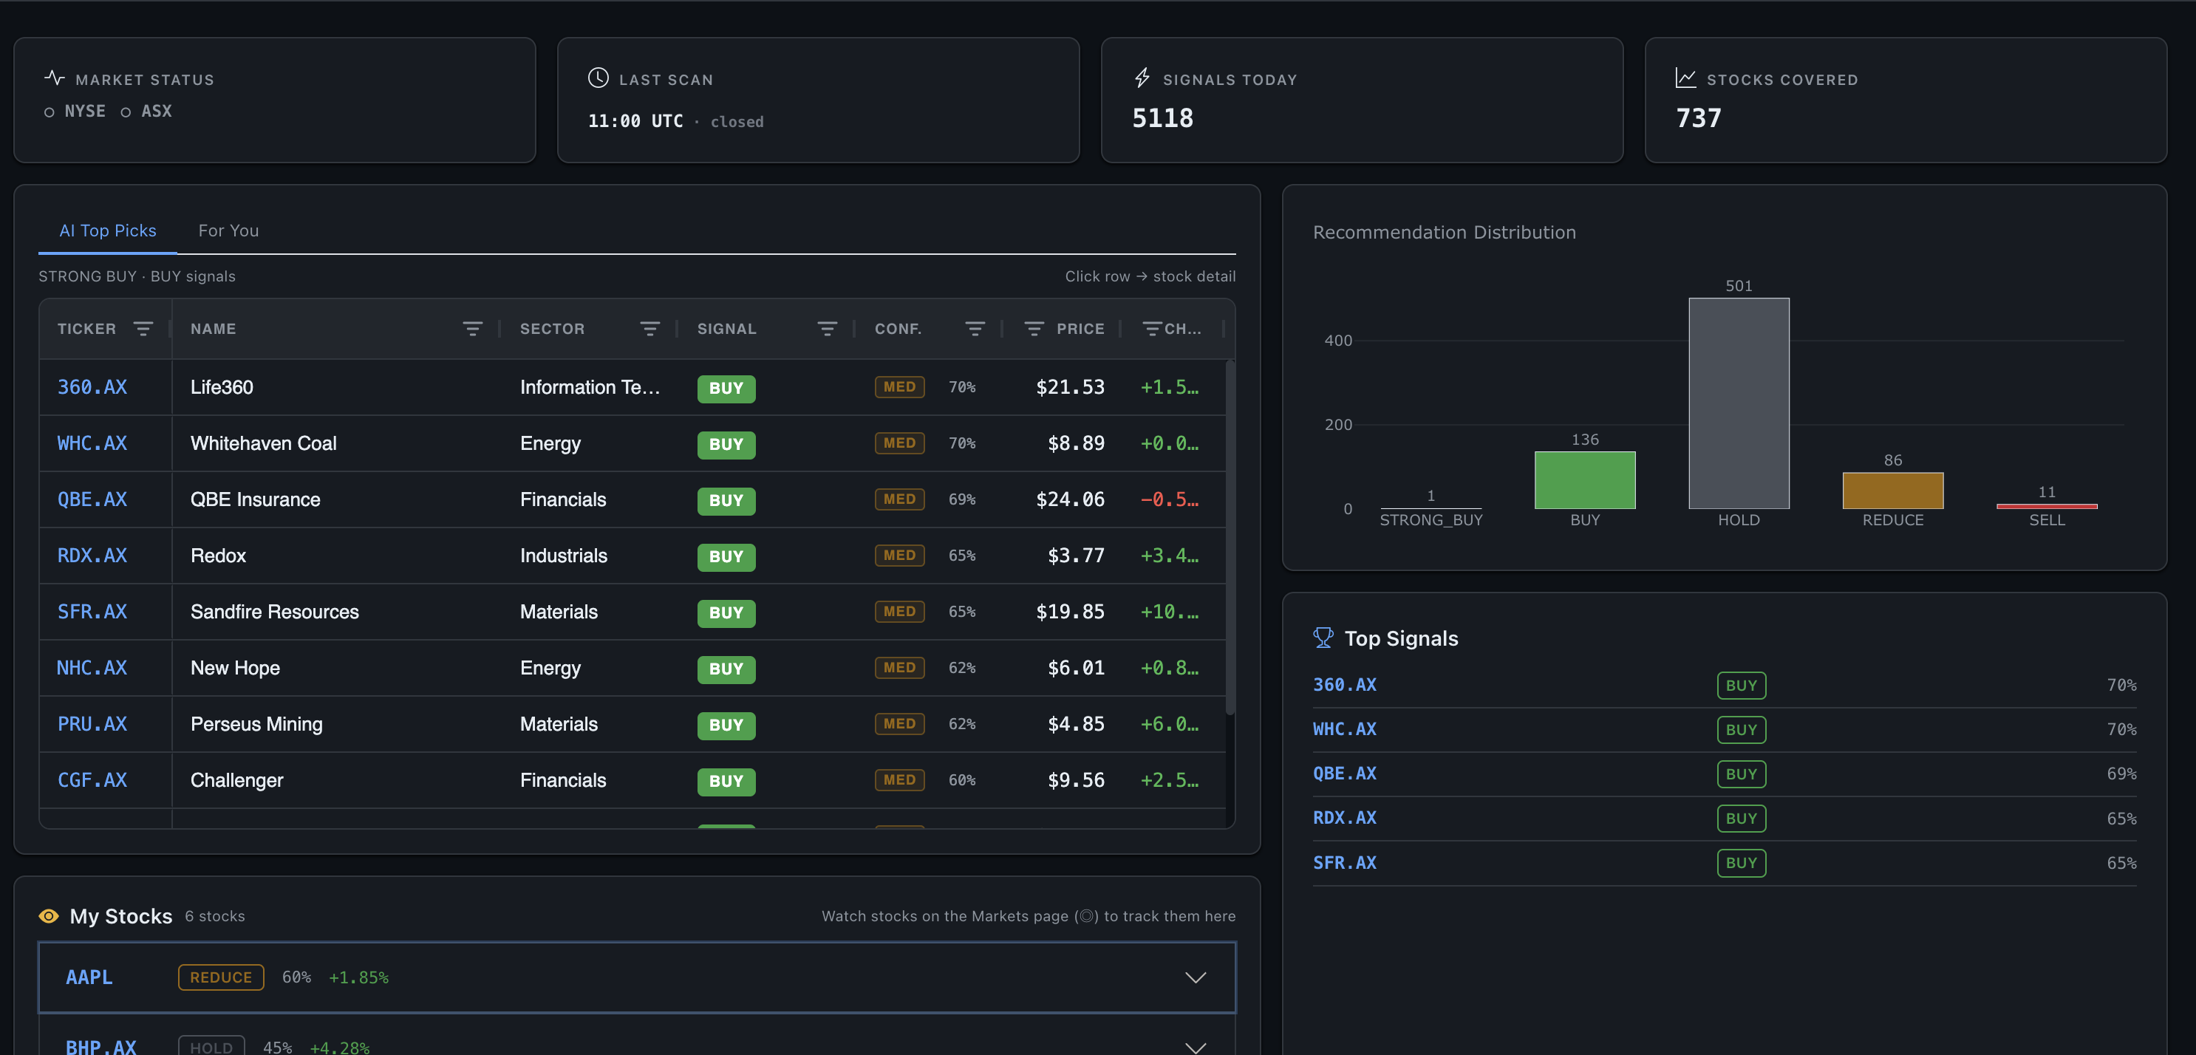Open the TICKER column filter menu
The image size is (2196, 1055).
(x=143, y=329)
